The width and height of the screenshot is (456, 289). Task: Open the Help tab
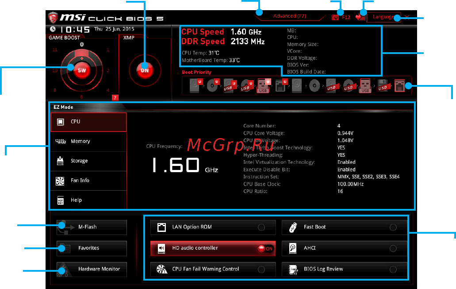(88, 200)
